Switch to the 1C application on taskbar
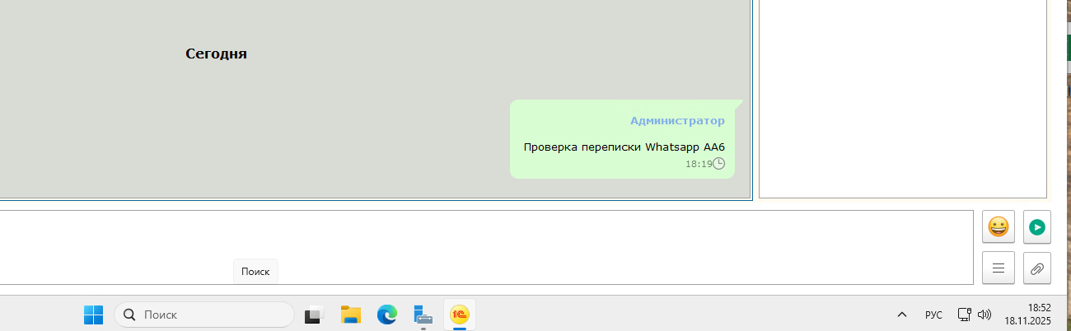 click(460, 315)
